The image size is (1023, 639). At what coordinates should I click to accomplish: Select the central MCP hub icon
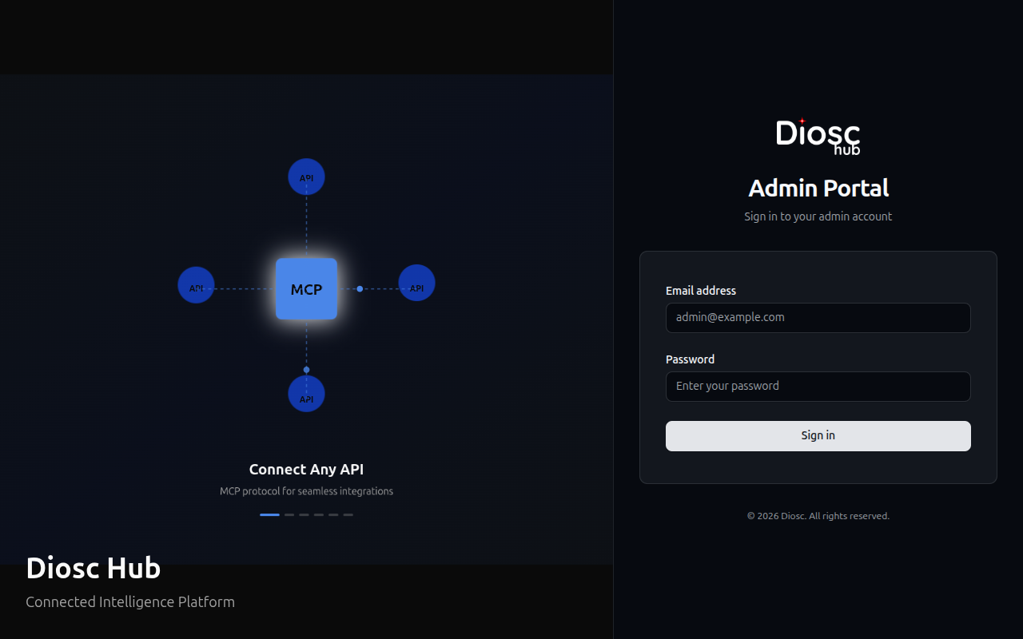pyautogui.click(x=306, y=289)
